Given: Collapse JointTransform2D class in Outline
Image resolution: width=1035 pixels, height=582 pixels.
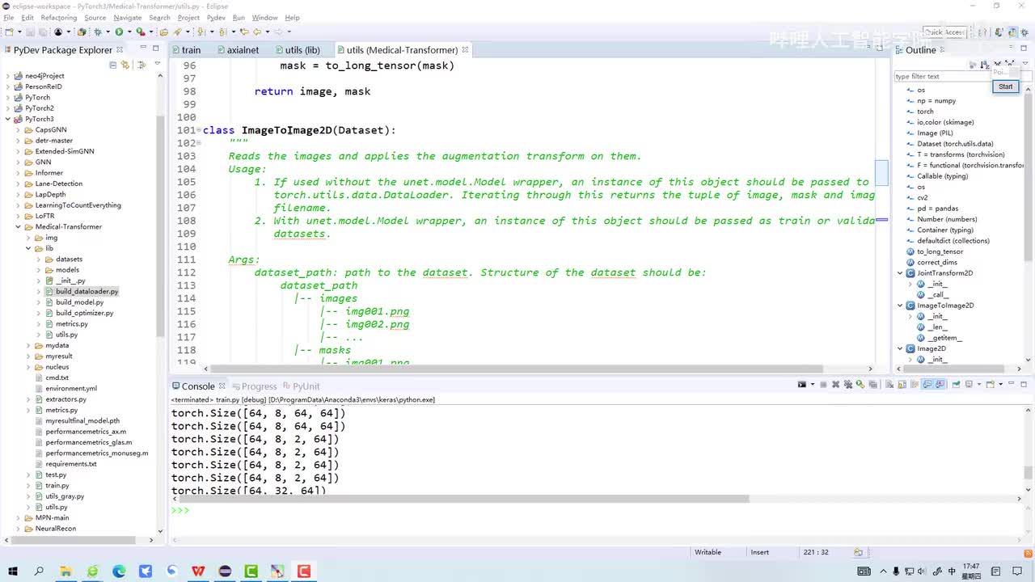Looking at the screenshot, I should [x=900, y=273].
